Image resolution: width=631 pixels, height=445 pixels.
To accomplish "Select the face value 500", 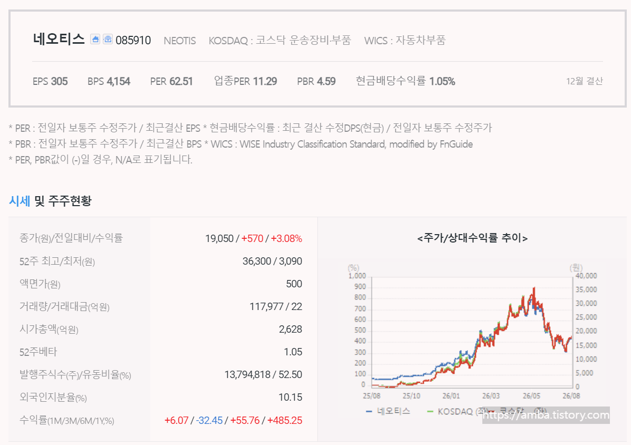I will tap(294, 284).
